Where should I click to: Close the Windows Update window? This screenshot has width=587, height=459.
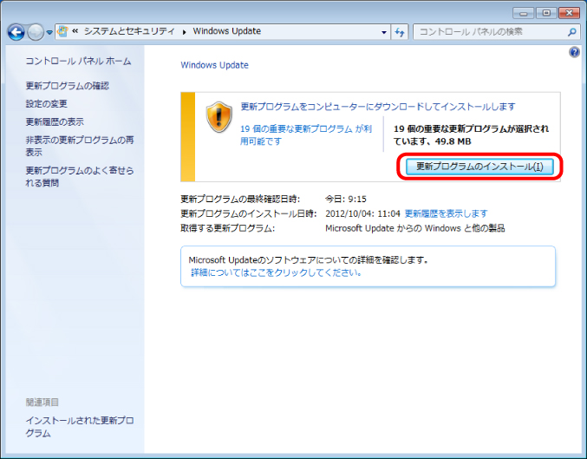pyautogui.click(x=569, y=13)
